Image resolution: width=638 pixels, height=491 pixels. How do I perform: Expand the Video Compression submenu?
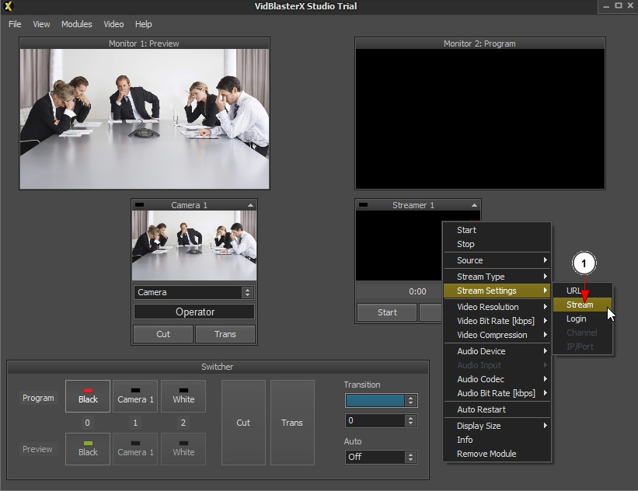[x=497, y=335]
